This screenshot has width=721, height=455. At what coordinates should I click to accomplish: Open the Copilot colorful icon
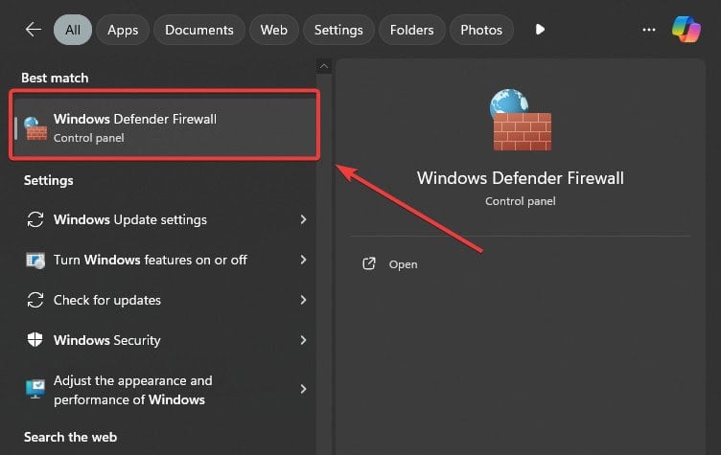coord(686,30)
